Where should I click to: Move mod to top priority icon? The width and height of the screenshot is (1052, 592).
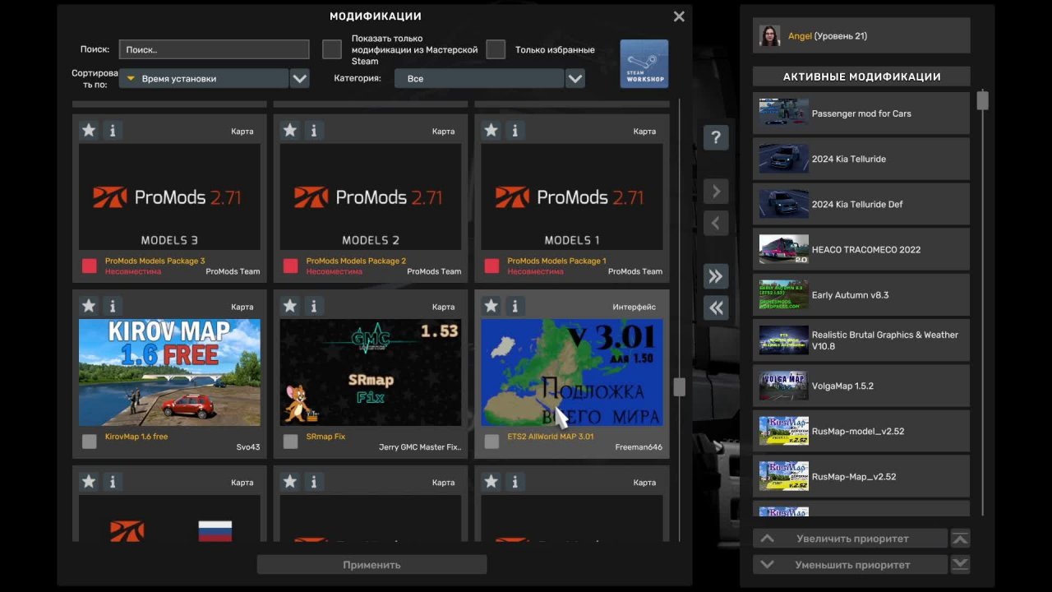pos(960,539)
